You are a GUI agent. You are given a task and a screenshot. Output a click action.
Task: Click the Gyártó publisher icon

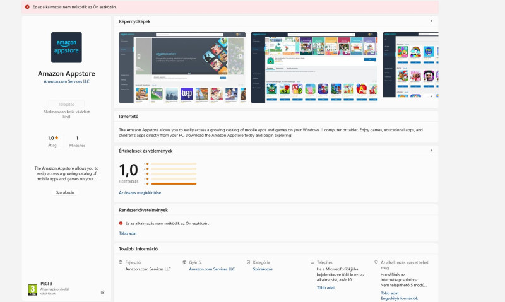(184, 262)
